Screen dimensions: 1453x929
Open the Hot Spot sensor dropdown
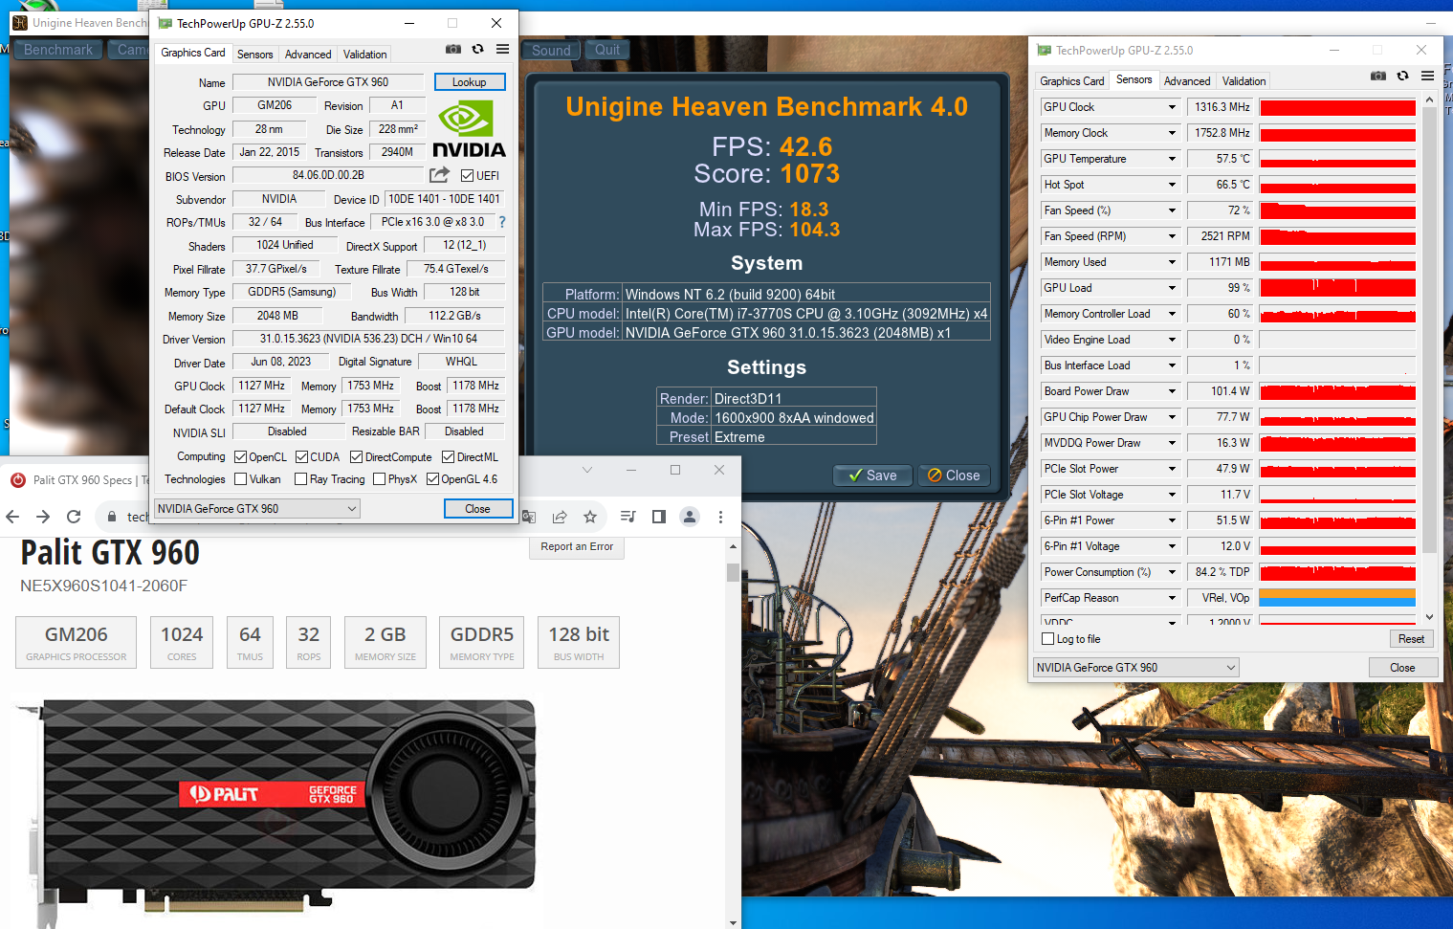(x=1172, y=185)
